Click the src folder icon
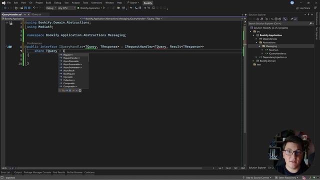 tap(254, 31)
